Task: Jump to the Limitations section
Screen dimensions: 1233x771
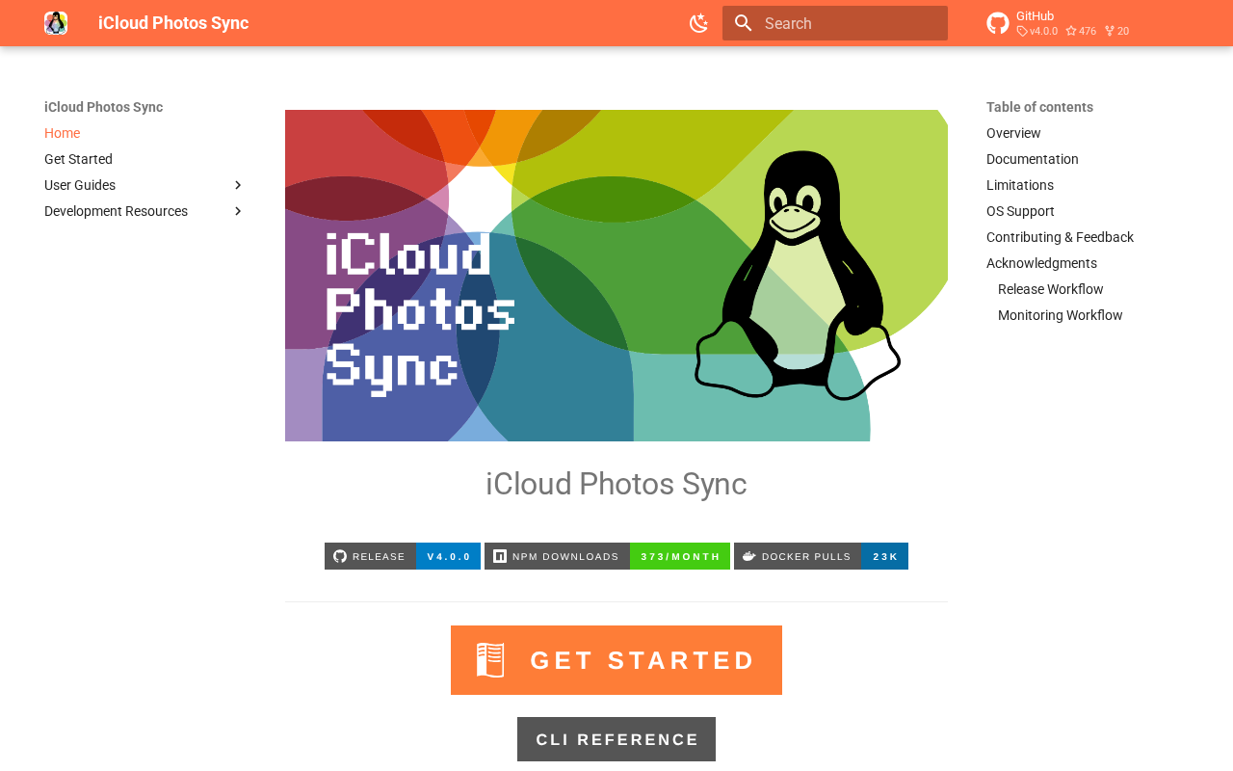Action: coord(1020,185)
